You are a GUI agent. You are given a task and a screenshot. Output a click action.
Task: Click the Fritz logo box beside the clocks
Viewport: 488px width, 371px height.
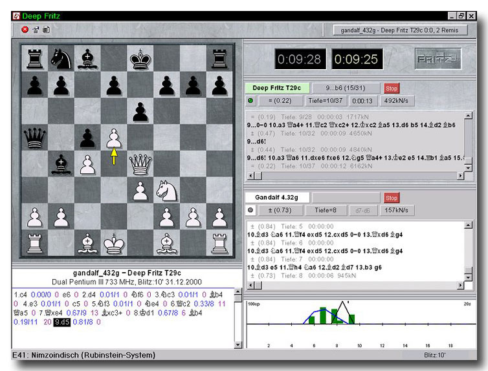438,59
